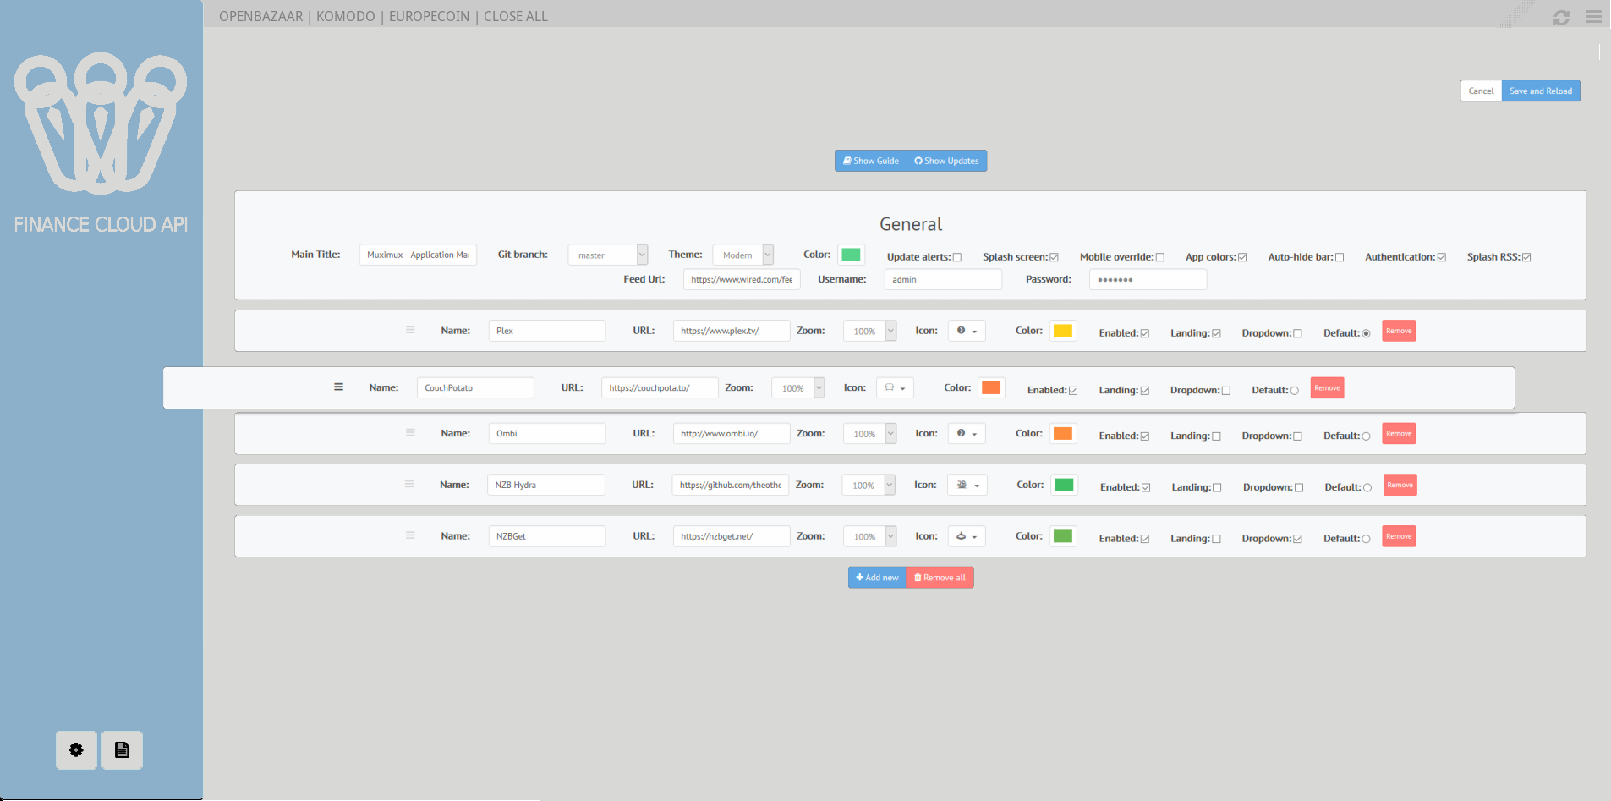Open icon picker for CouchPotato
The height and width of the screenshot is (801, 1611).
[x=895, y=387]
